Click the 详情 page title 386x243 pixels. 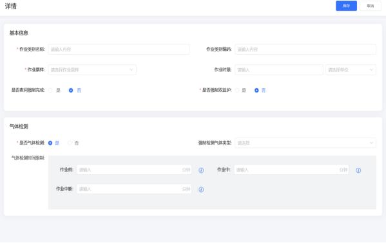pyautogui.click(x=11, y=6)
